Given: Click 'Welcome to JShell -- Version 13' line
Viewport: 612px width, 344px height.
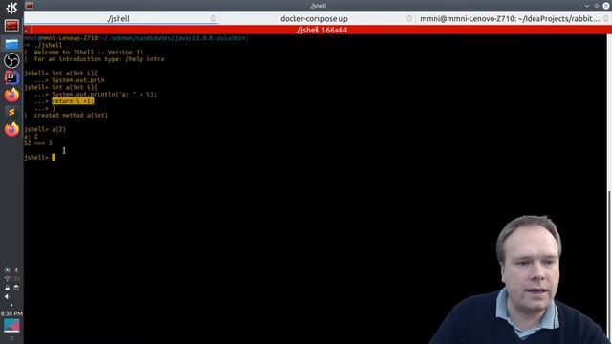Looking at the screenshot, I should [89, 53].
